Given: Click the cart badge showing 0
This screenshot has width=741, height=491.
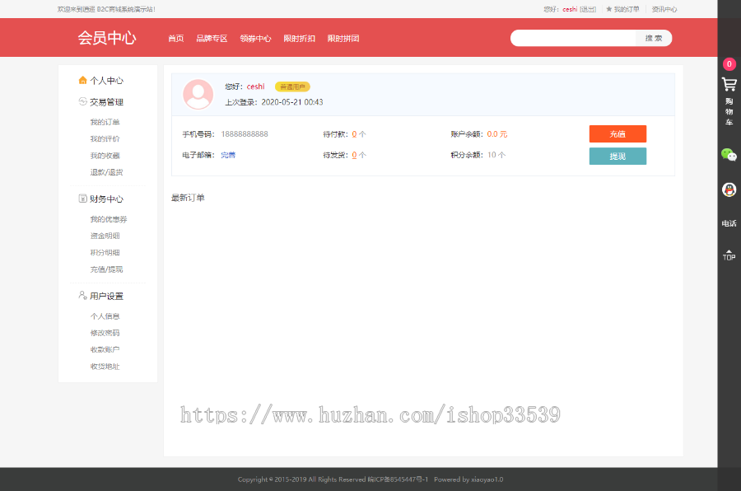Looking at the screenshot, I should click(729, 63).
